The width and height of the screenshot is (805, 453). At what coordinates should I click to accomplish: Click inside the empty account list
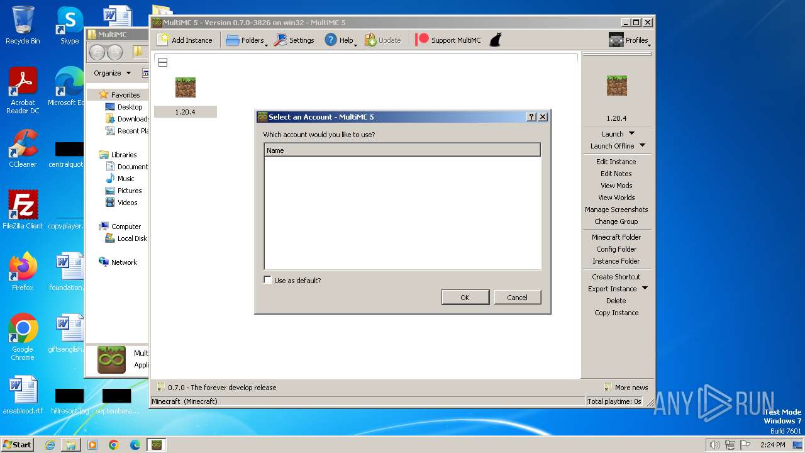402,213
